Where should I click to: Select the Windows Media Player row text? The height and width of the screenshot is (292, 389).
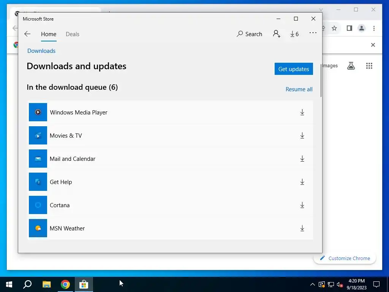pos(79,112)
